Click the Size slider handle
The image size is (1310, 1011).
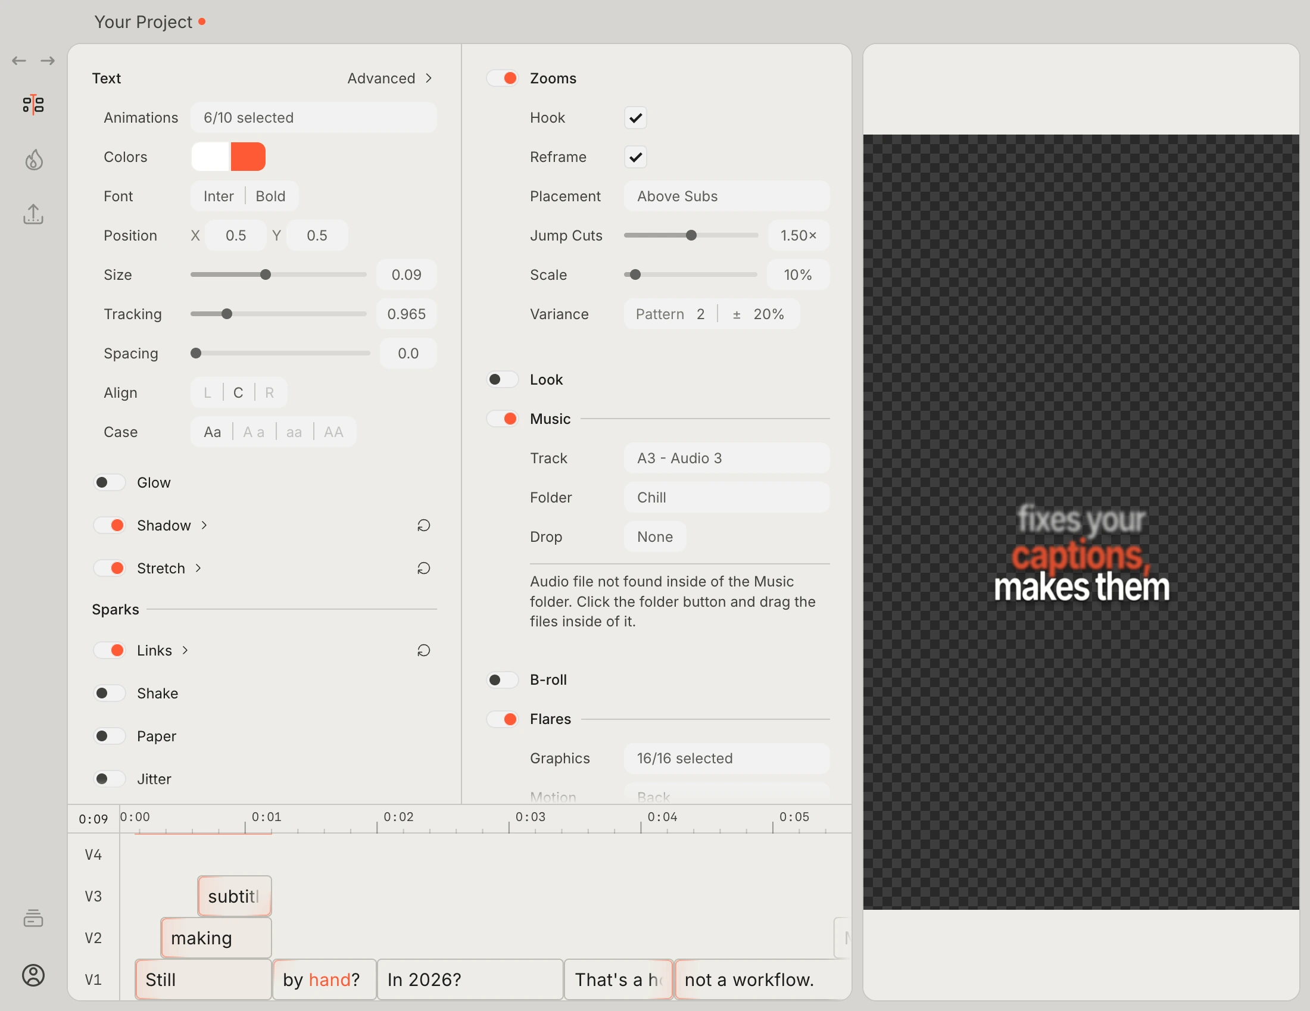[266, 274]
